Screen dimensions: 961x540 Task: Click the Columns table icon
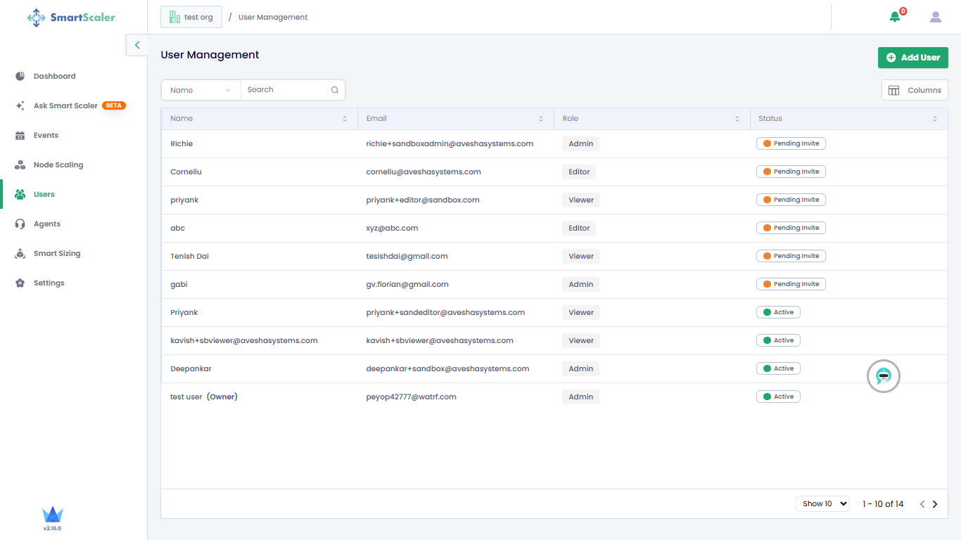[894, 90]
